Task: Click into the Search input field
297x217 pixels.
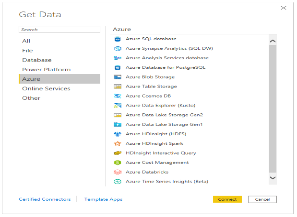Action: [59, 30]
